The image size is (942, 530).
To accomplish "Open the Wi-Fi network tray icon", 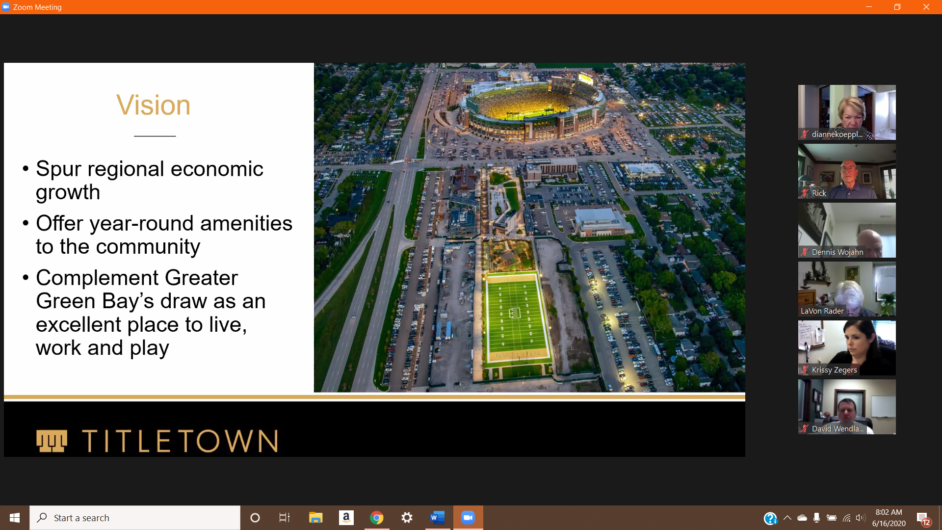I will pos(846,518).
